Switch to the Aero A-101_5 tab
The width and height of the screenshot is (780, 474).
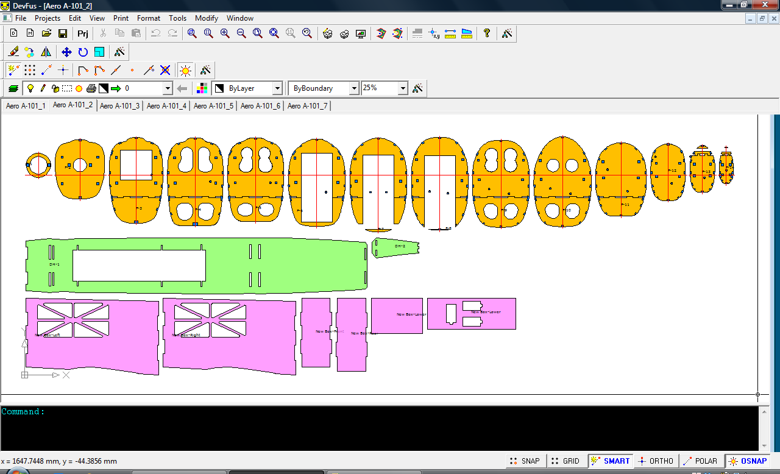click(x=213, y=106)
